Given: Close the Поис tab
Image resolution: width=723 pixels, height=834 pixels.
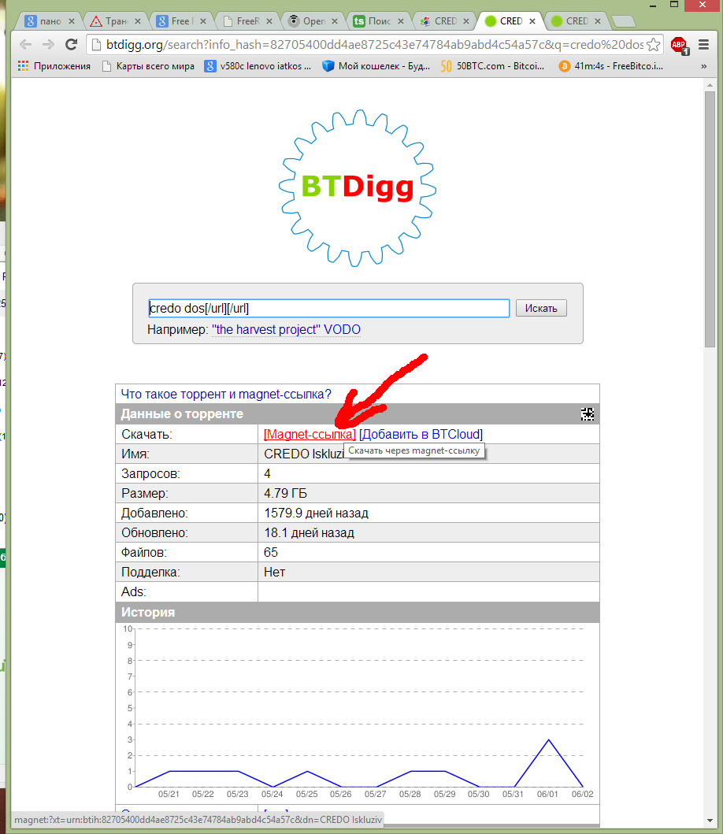Looking at the screenshot, I should point(401,21).
